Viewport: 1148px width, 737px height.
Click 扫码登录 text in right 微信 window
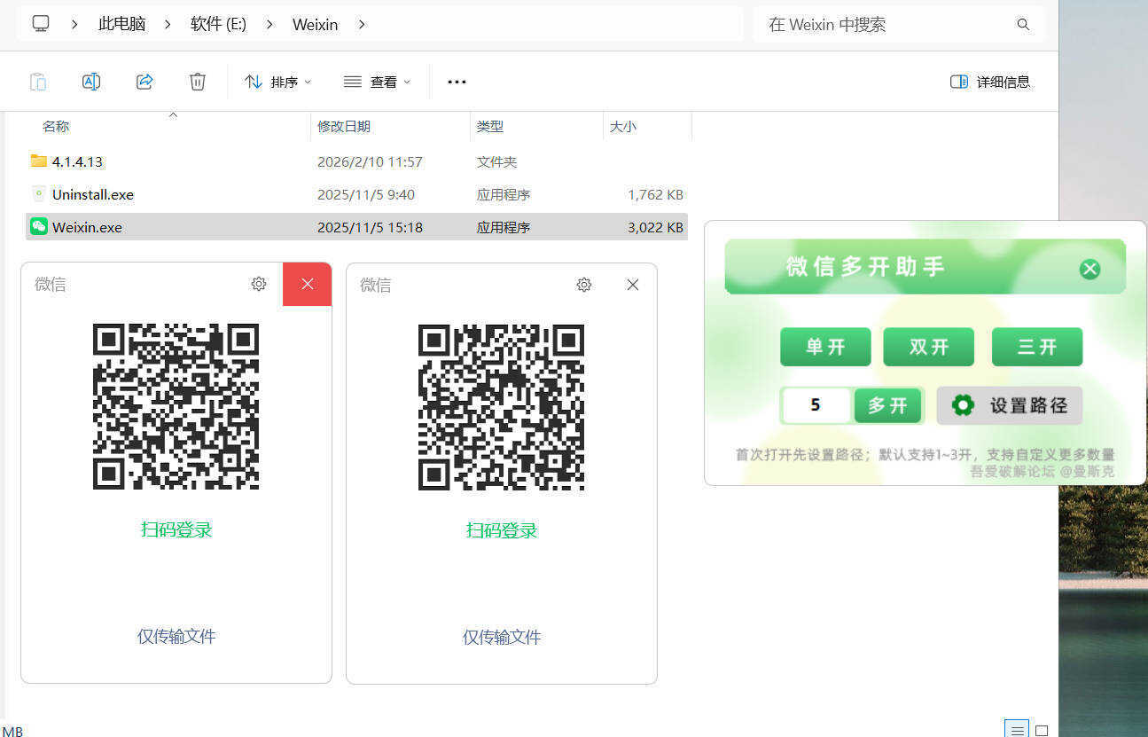(502, 530)
